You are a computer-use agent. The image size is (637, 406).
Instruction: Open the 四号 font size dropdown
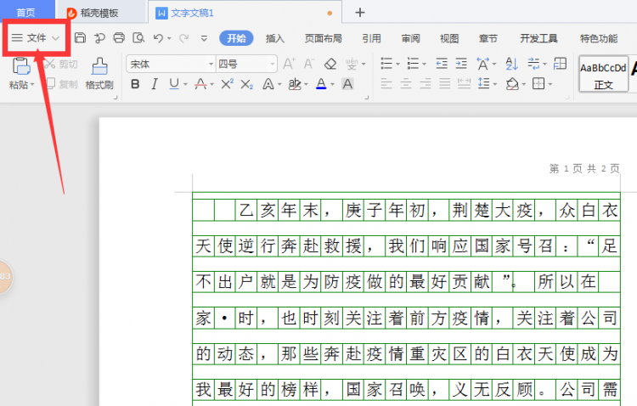pyautogui.click(x=273, y=64)
